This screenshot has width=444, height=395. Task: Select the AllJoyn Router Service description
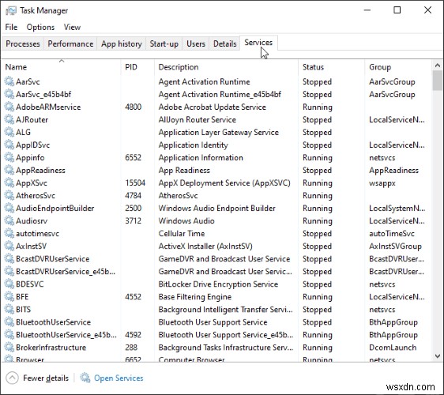click(x=197, y=120)
